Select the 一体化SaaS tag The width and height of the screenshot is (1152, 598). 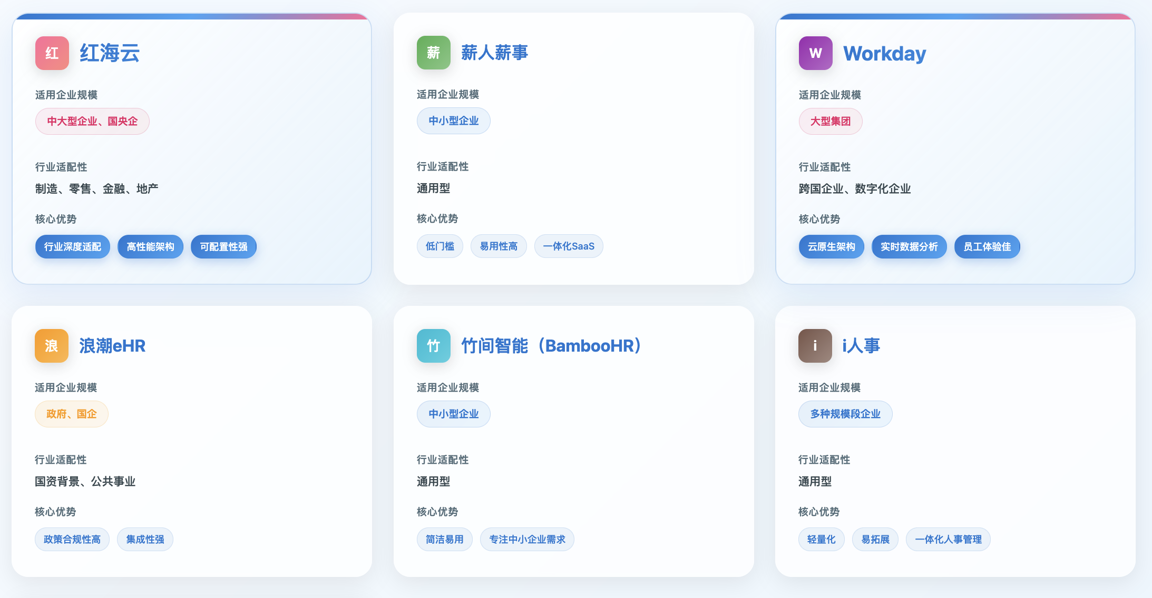[x=568, y=246]
